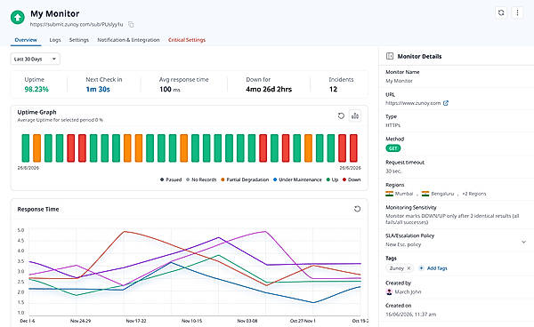Viewport: 534px width, 327px height.
Task: Select the second orange uptime bar
Action: tap(127, 148)
